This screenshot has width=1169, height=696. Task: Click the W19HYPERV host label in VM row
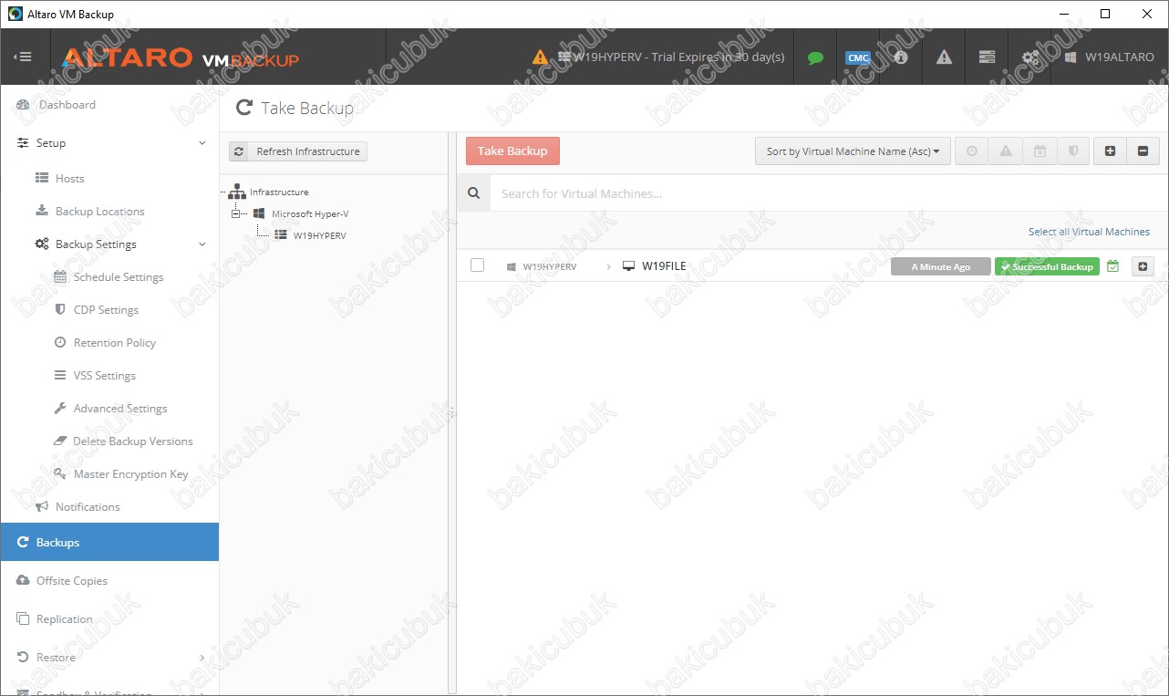pos(550,267)
